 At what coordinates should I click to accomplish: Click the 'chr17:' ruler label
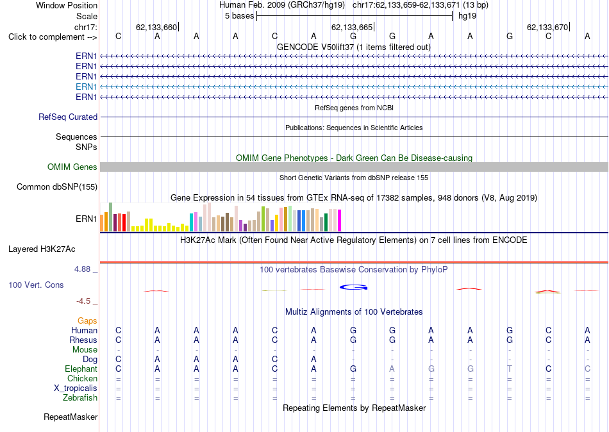pos(85,27)
